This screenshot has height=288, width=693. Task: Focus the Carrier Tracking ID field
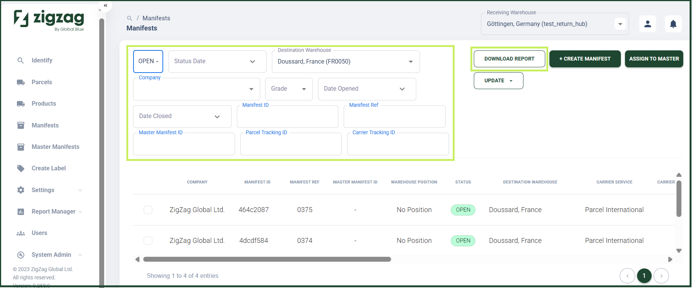(x=398, y=144)
